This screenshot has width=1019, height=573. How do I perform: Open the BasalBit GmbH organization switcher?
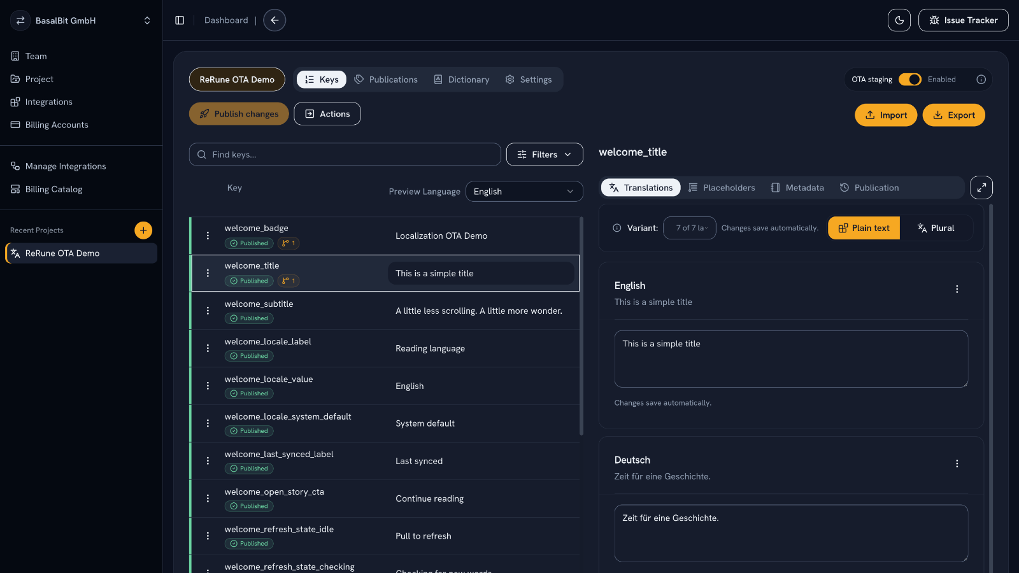(81, 20)
